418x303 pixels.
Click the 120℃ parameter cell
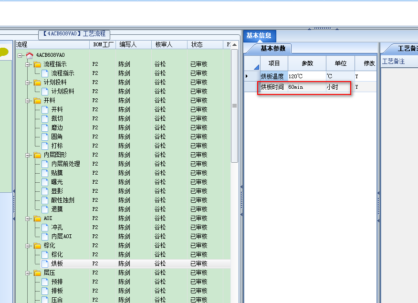click(x=307, y=76)
